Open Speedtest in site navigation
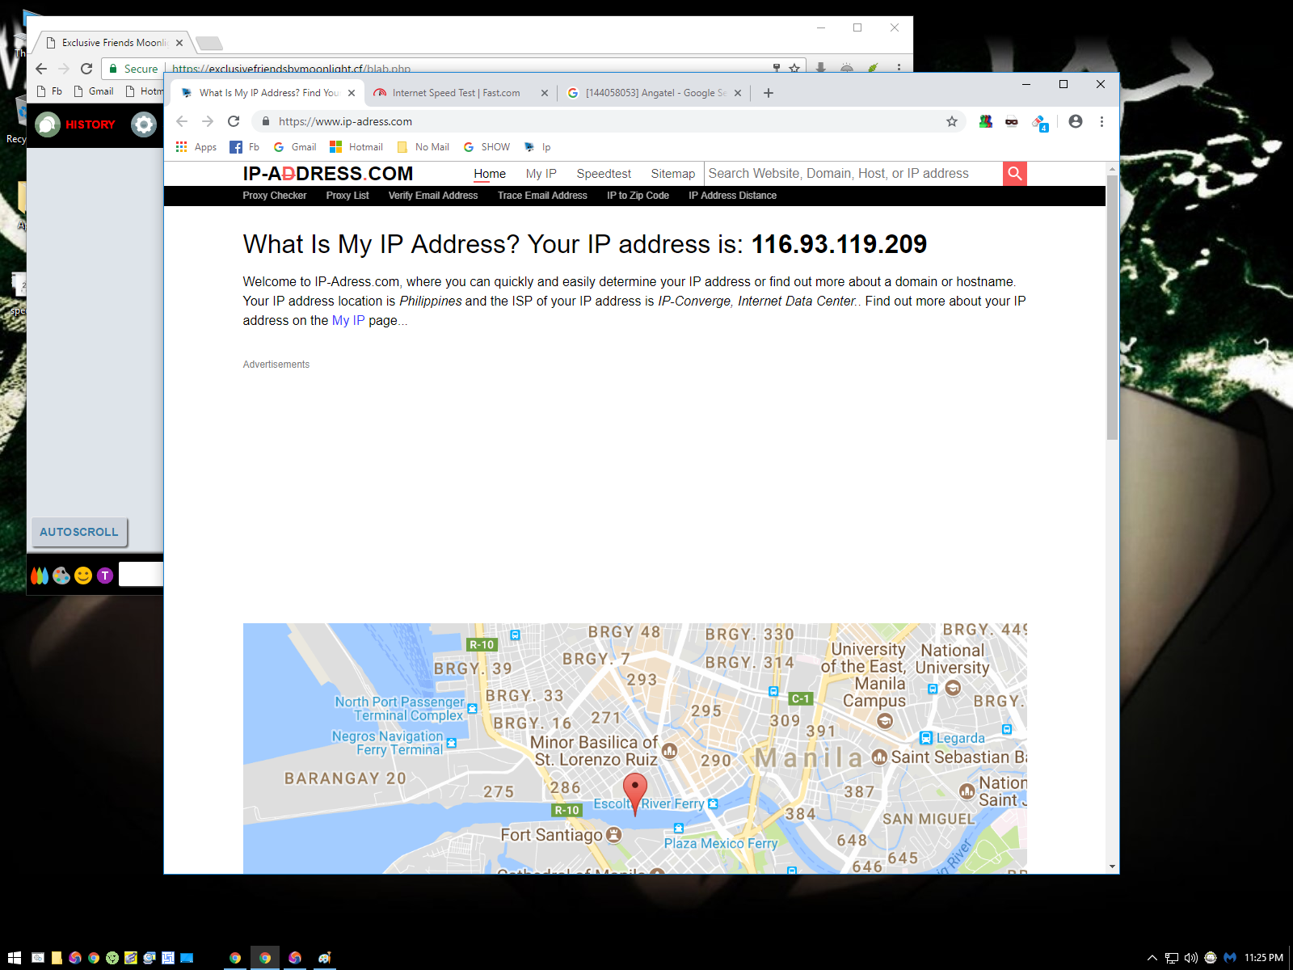This screenshot has width=1293, height=970. coord(604,174)
